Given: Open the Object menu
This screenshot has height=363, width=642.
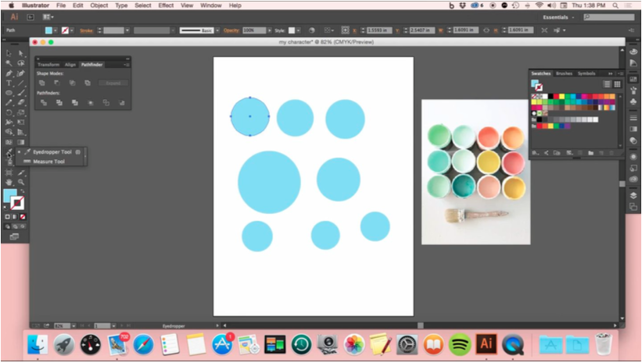Looking at the screenshot, I should [x=99, y=5].
